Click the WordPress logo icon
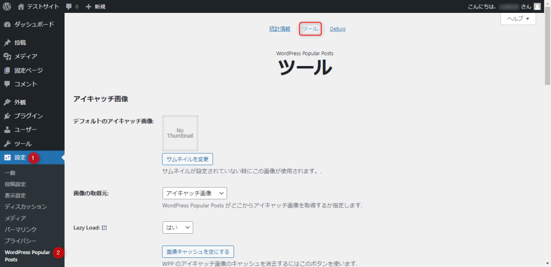 [7, 6]
